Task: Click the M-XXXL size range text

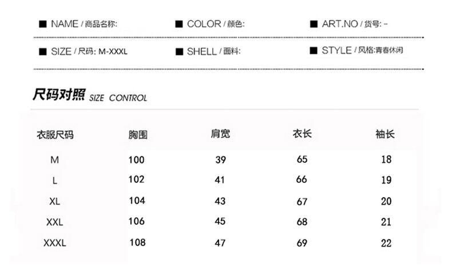Action: [113, 51]
